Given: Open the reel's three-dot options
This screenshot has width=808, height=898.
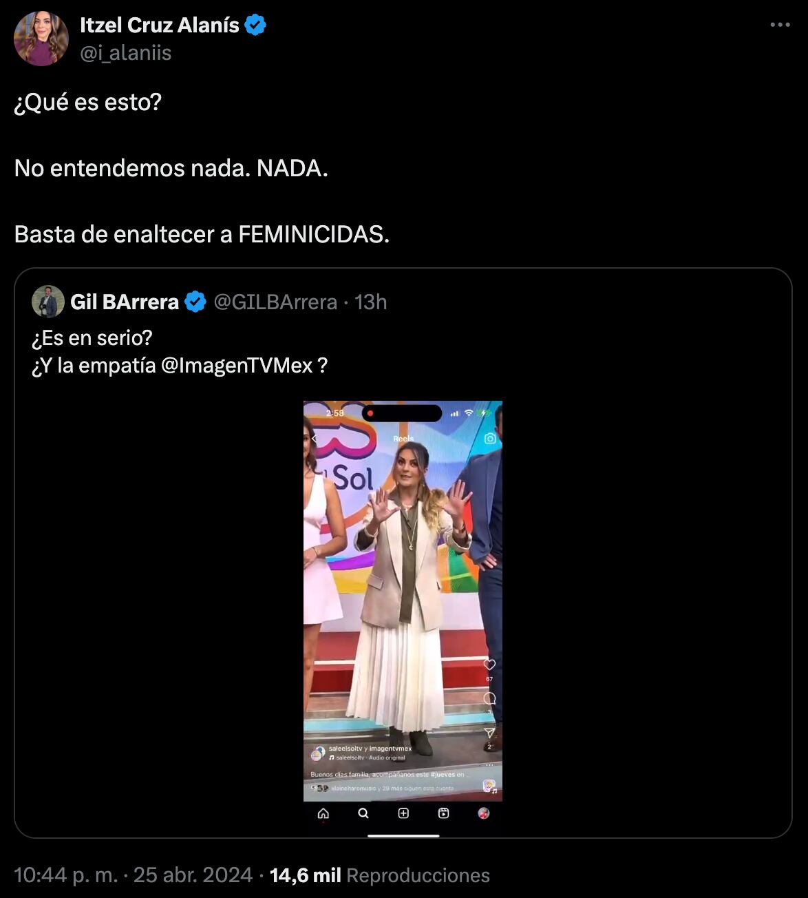Looking at the screenshot, I should (x=490, y=764).
